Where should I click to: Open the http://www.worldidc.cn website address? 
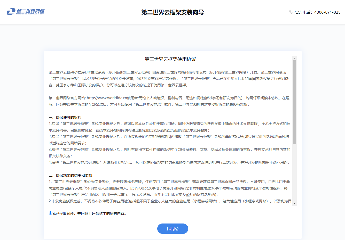click(x=107, y=98)
